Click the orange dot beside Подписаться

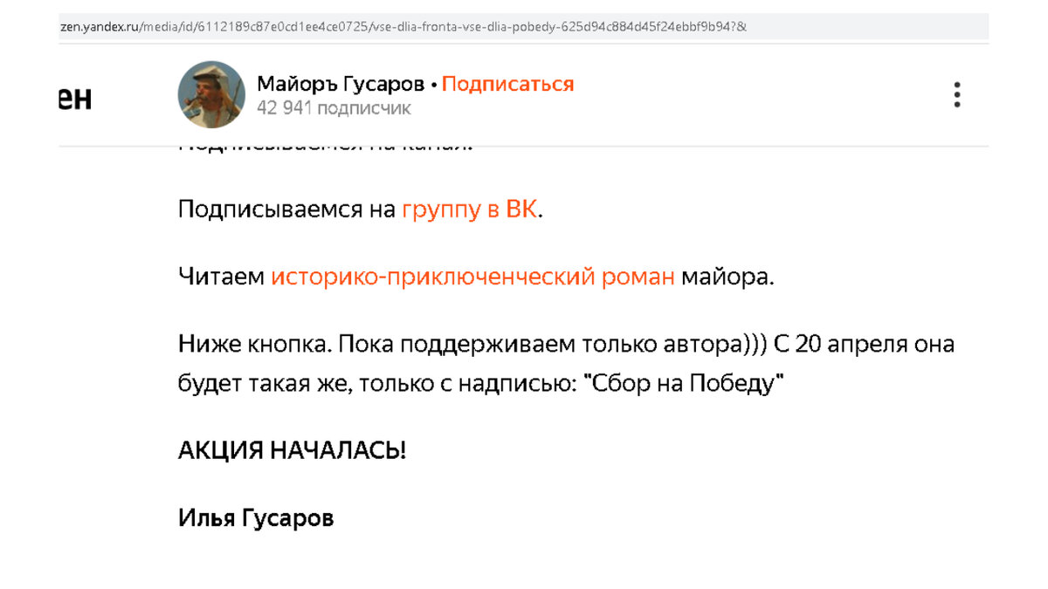tap(435, 83)
